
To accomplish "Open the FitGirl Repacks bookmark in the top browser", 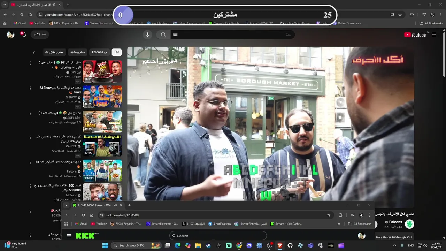I will pyautogui.click(x=65, y=23).
